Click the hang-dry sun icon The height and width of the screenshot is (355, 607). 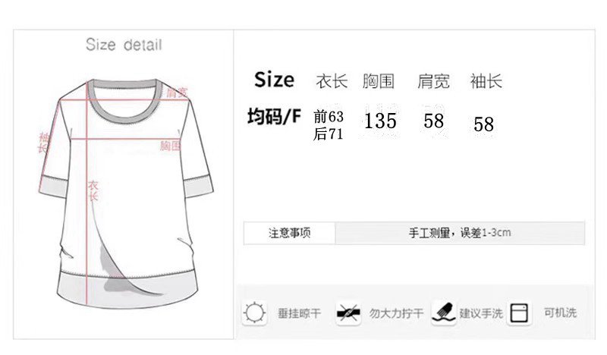(x=254, y=313)
